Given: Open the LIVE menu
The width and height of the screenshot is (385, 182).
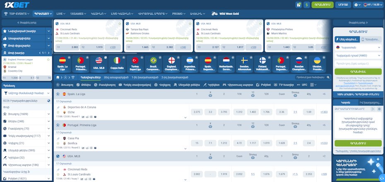Looking at the screenshot, I should [61, 14].
